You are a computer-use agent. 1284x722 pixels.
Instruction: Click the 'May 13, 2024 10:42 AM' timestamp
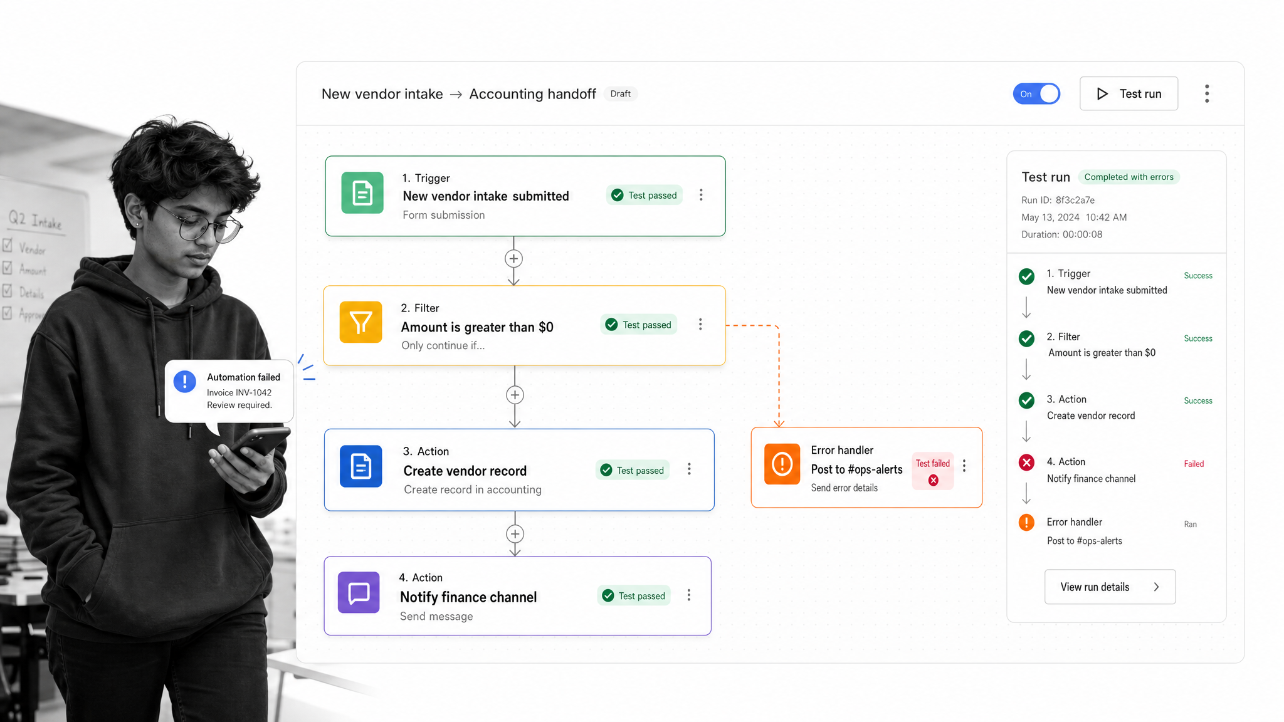tap(1074, 217)
